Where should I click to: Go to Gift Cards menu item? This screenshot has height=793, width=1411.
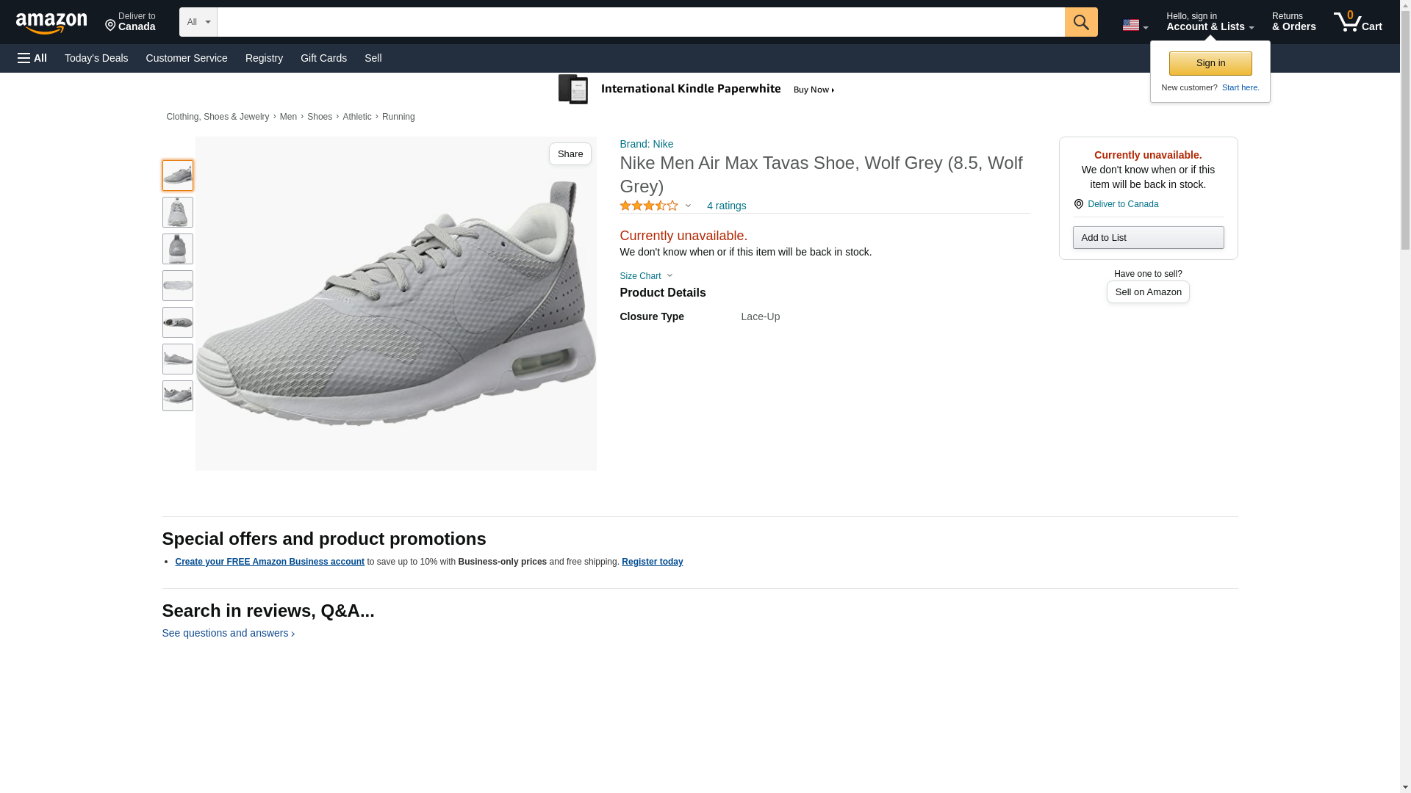click(323, 58)
